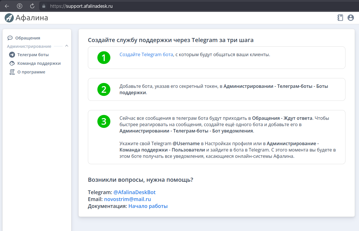Open the notebook icon in header
Screen dimensions: 359x231
tap(340, 18)
